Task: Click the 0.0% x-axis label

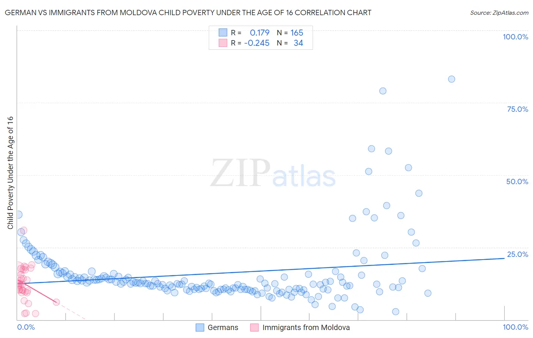Action: point(26,327)
